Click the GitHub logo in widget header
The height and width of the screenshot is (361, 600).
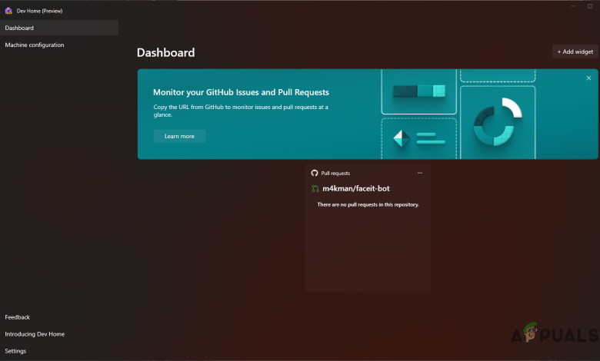coord(315,173)
